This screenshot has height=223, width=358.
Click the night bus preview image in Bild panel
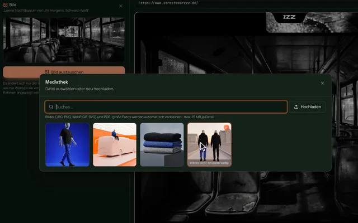(x=64, y=40)
